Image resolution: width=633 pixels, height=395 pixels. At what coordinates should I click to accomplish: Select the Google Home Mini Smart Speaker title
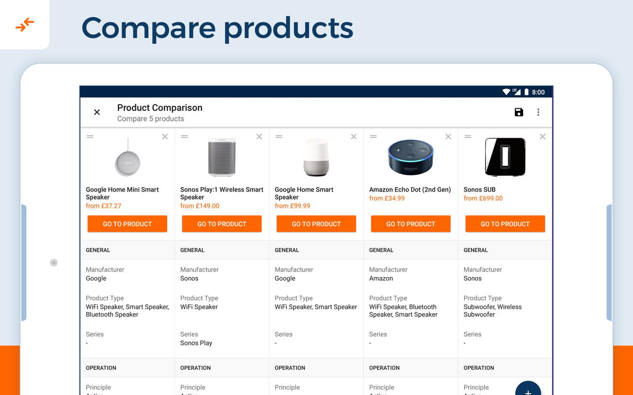click(122, 193)
